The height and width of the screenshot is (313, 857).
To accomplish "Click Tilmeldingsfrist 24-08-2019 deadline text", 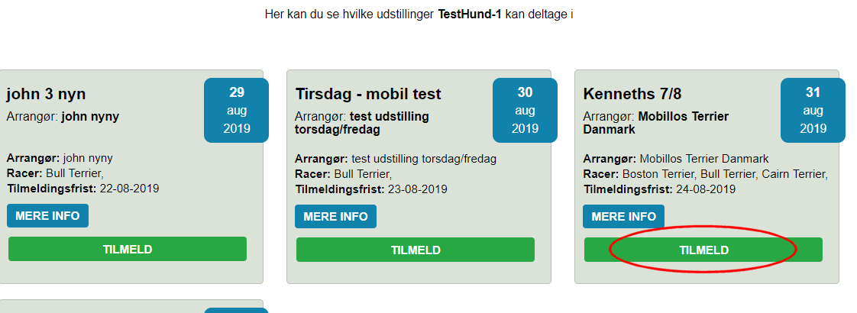I will [x=659, y=189].
